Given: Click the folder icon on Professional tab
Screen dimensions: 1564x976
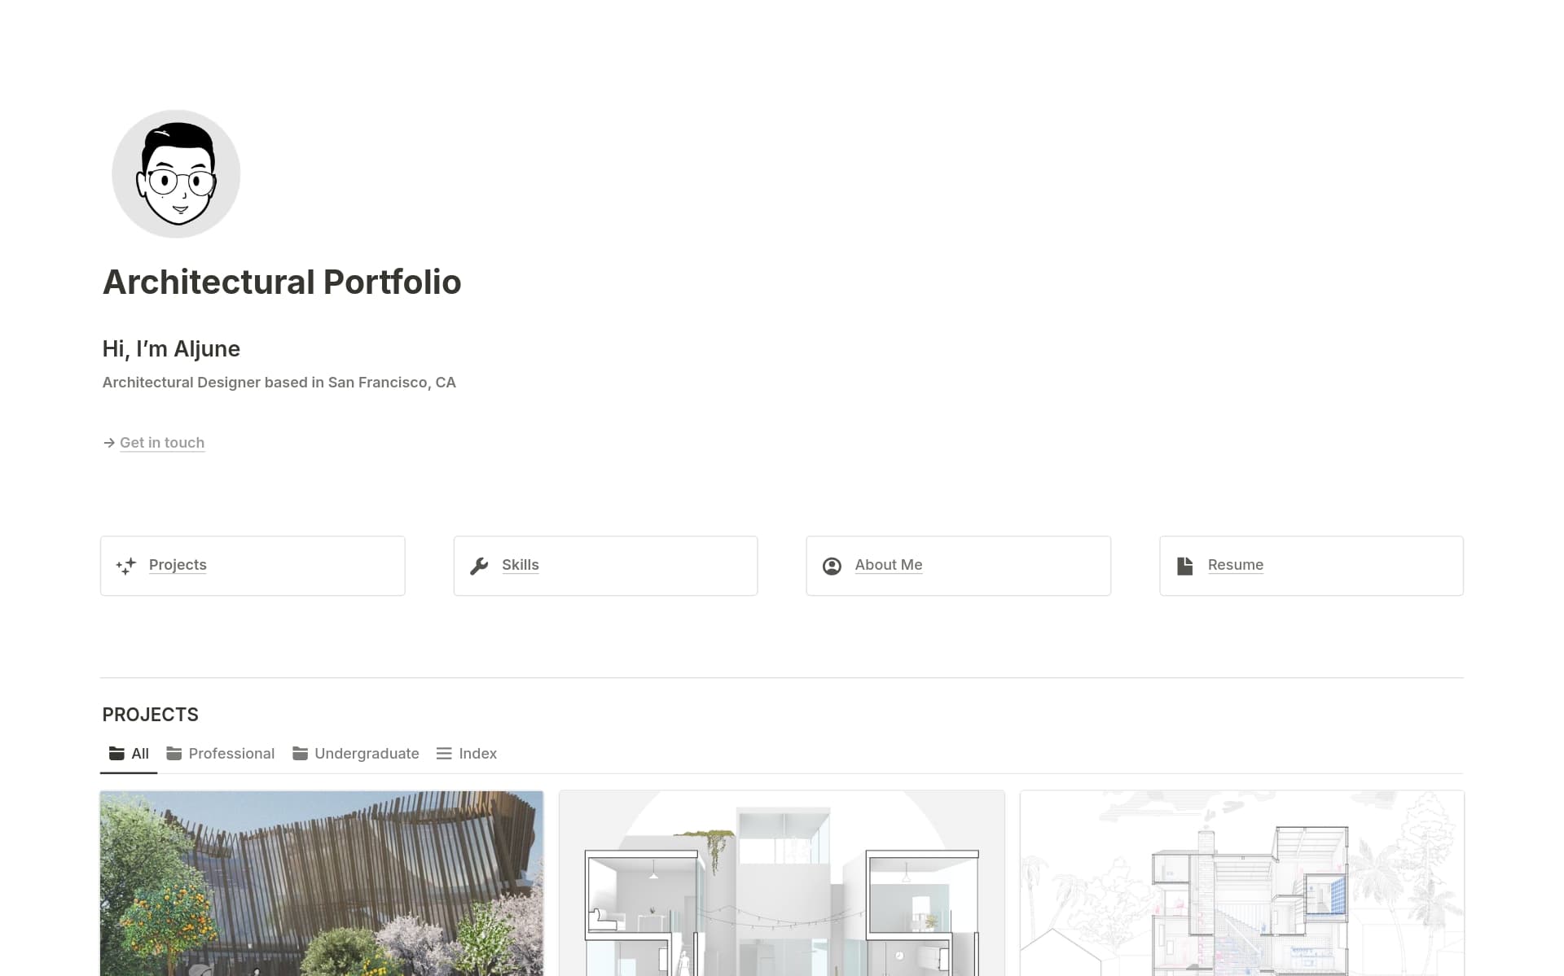Looking at the screenshot, I should click(x=174, y=754).
